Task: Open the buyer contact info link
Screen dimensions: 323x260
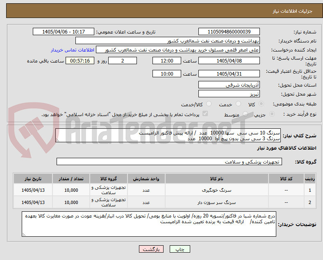Action: 73,50
